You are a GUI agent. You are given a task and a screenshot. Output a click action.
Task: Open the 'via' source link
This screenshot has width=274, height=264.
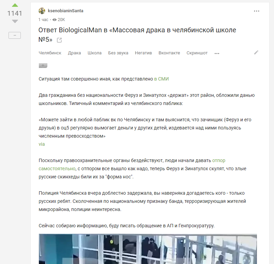click(x=42, y=144)
